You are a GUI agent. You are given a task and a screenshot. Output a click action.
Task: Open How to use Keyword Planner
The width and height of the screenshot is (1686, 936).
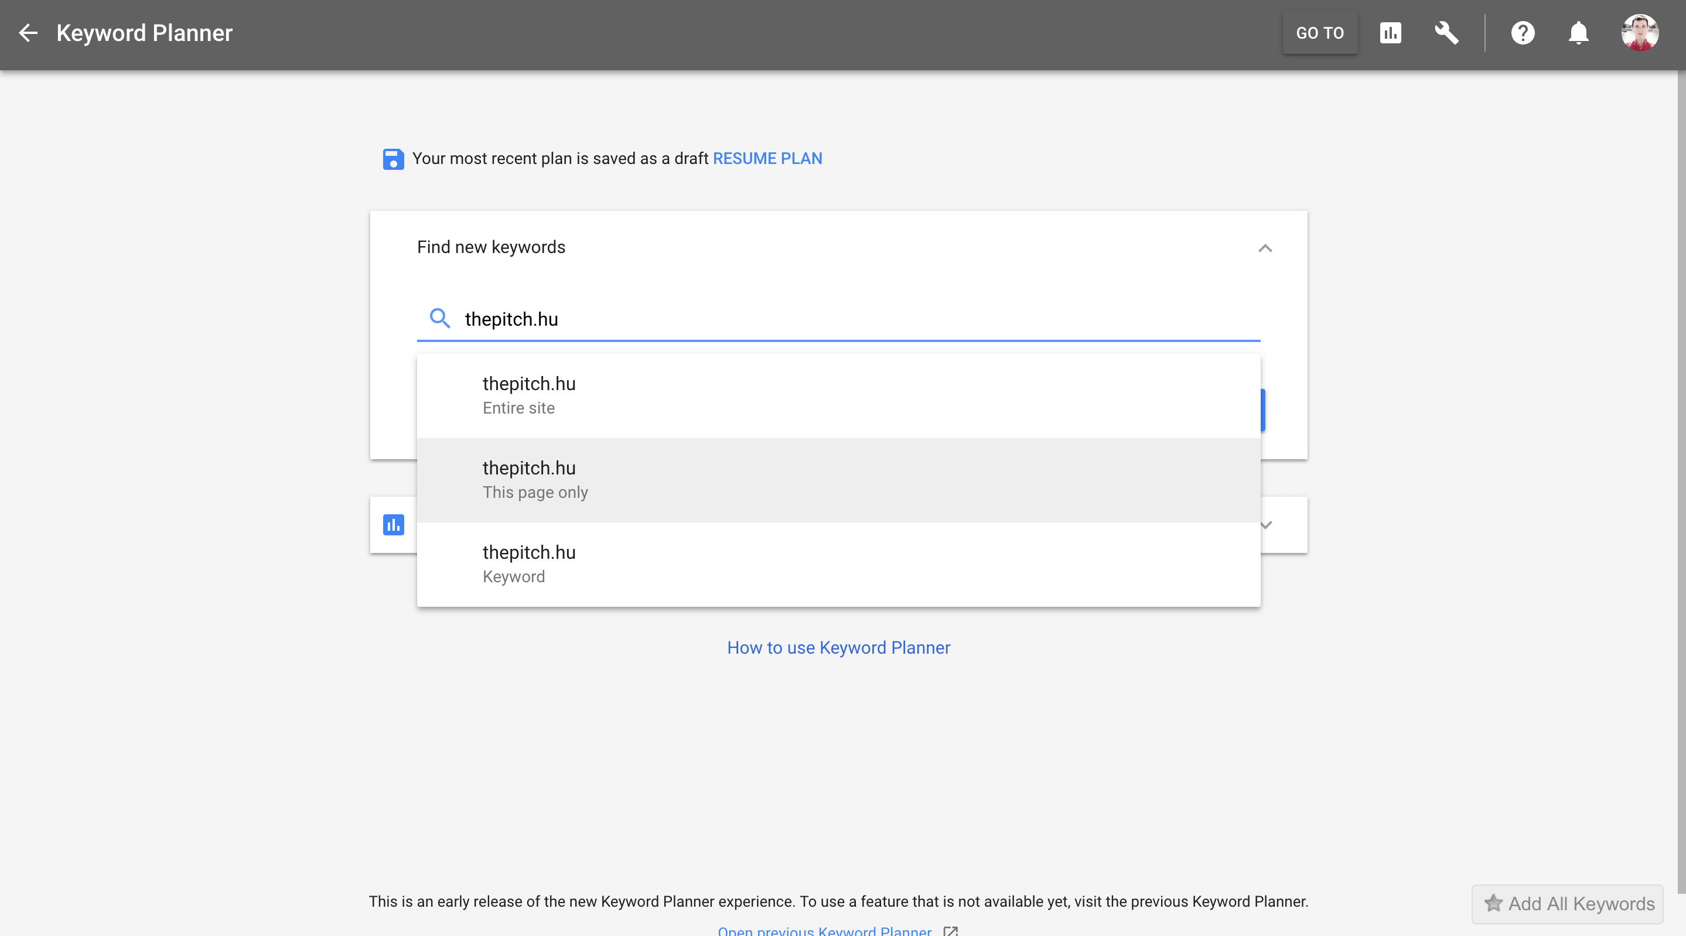(838, 647)
